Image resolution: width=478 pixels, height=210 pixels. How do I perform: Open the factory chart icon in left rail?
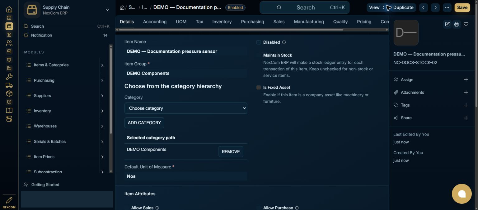tap(9, 68)
